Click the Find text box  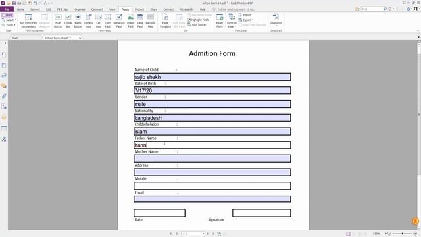pyautogui.click(x=372, y=9)
